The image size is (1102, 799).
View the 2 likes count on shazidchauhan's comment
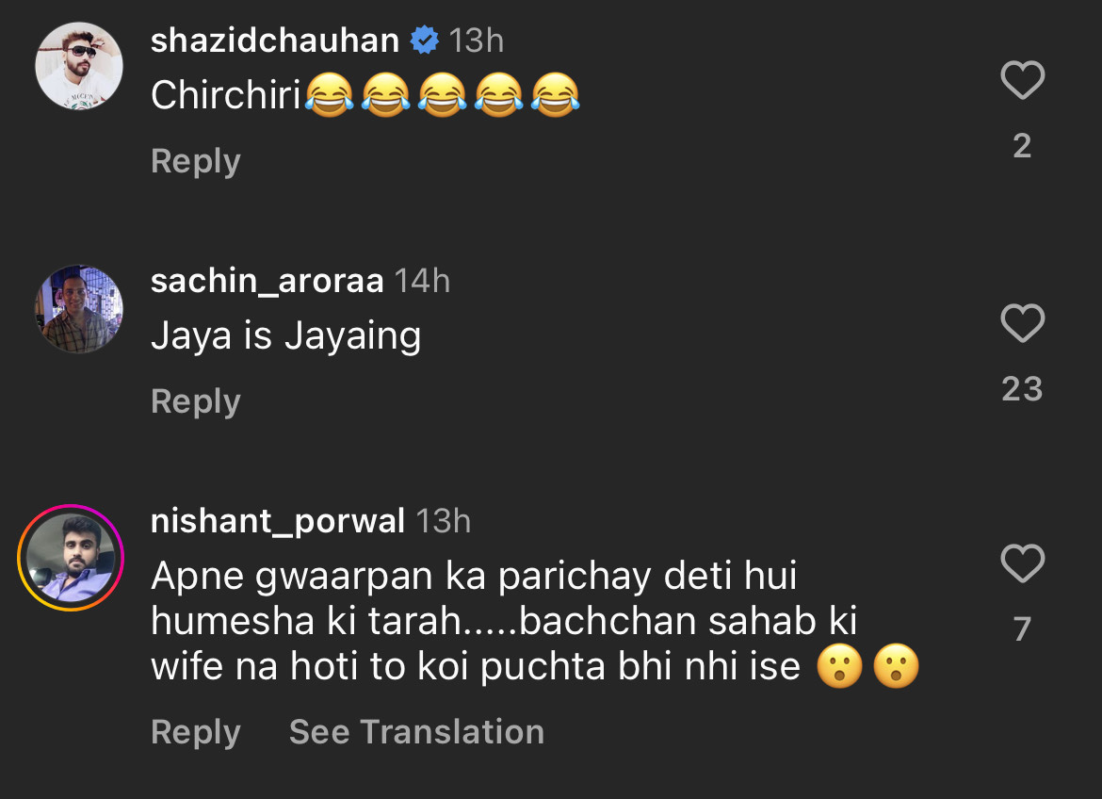click(1022, 145)
